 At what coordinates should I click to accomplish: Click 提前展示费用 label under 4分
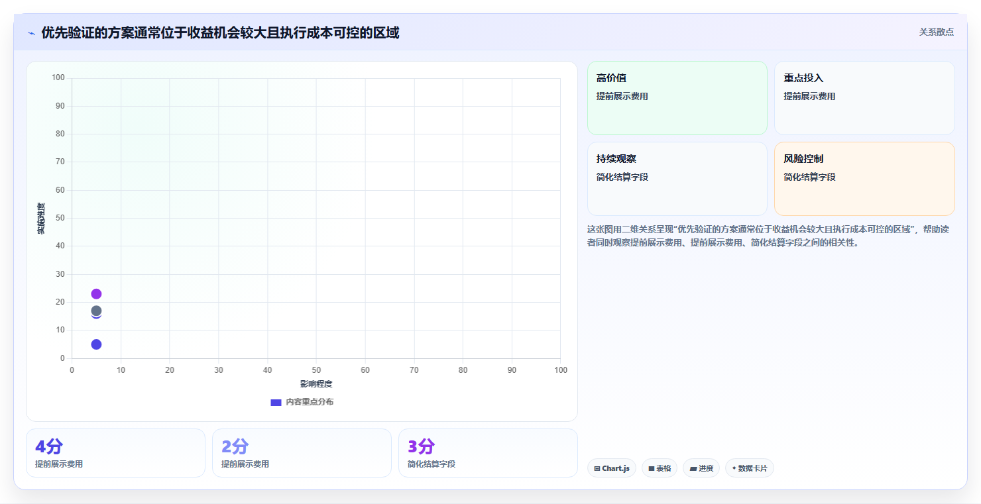59,464
